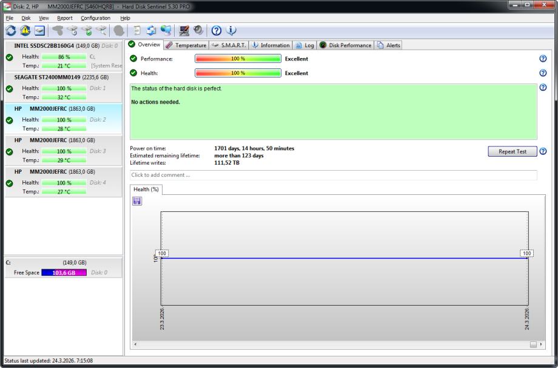Click the yellow warning triangle toolbar icon

click(25, 30)
